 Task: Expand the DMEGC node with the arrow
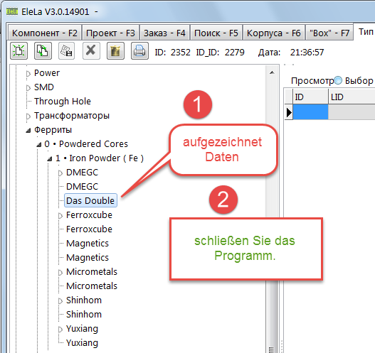point(60,173)
